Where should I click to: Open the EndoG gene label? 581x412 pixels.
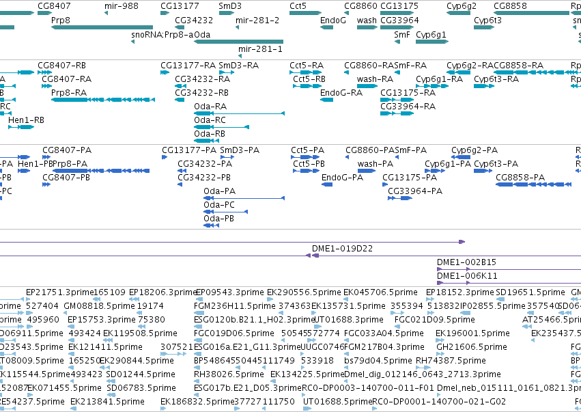tap(333, 20)
